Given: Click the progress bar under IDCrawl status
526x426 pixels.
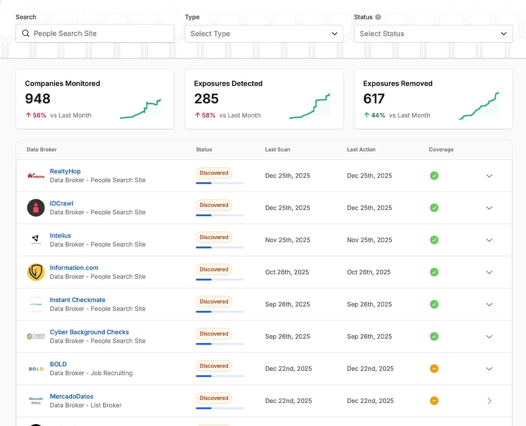Looking at the screenshot, I should [x=220, y=215].
